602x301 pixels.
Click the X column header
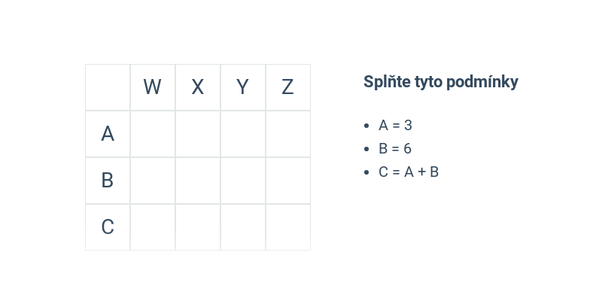click(x=198, y=87)
